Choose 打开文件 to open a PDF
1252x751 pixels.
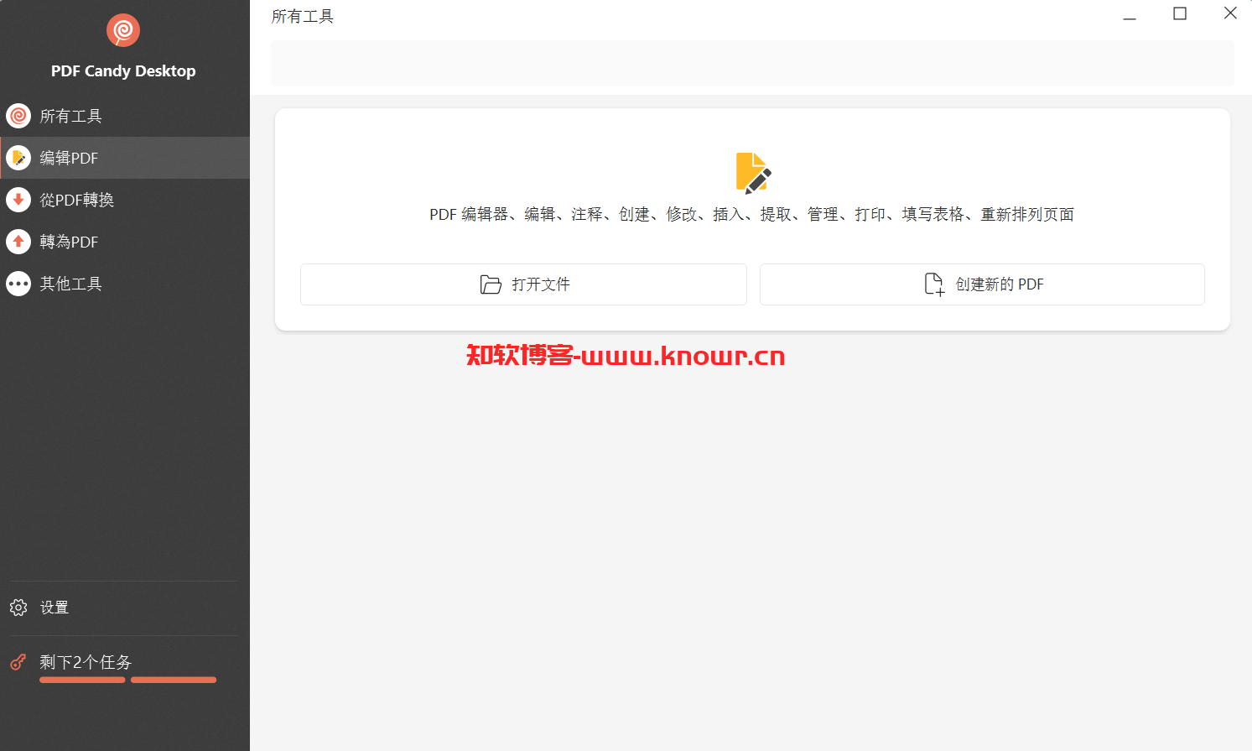coord(523,284)
